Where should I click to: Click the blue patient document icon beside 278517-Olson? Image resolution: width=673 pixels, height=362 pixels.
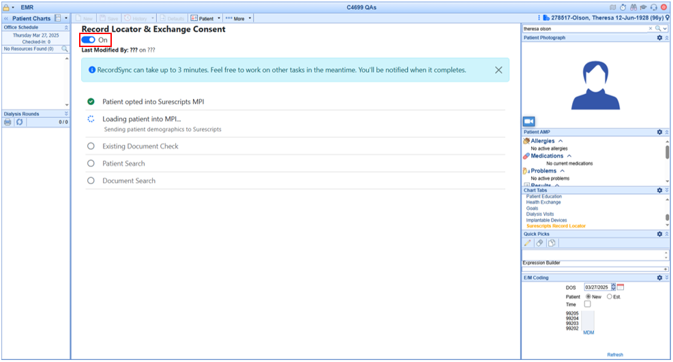pos(546,18)
